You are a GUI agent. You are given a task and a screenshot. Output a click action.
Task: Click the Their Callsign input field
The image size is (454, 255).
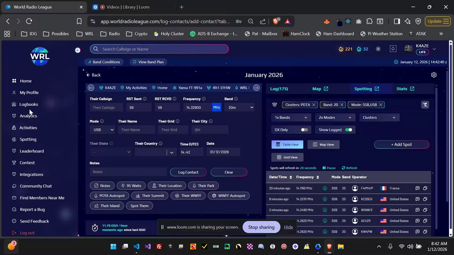click(x=106, y=107)
